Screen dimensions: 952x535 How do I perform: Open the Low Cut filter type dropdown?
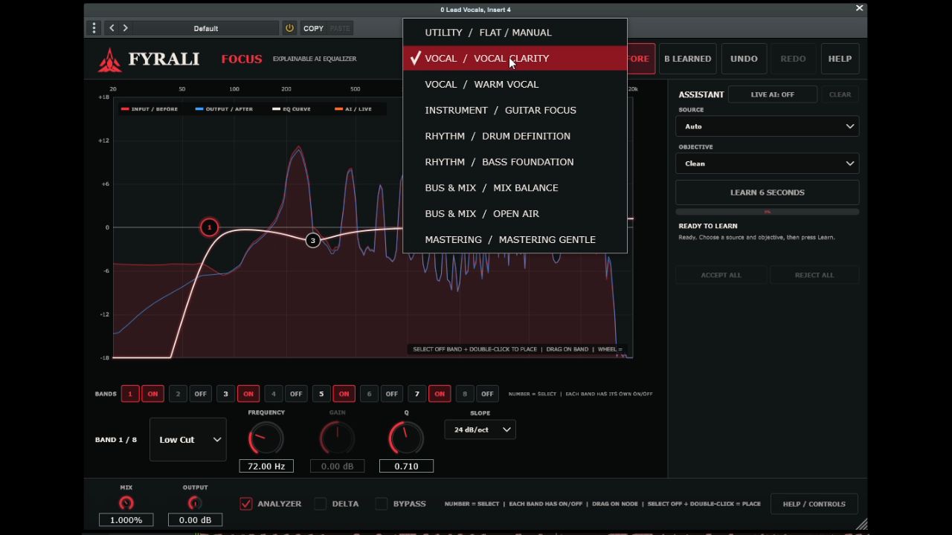tap(188, 440)
